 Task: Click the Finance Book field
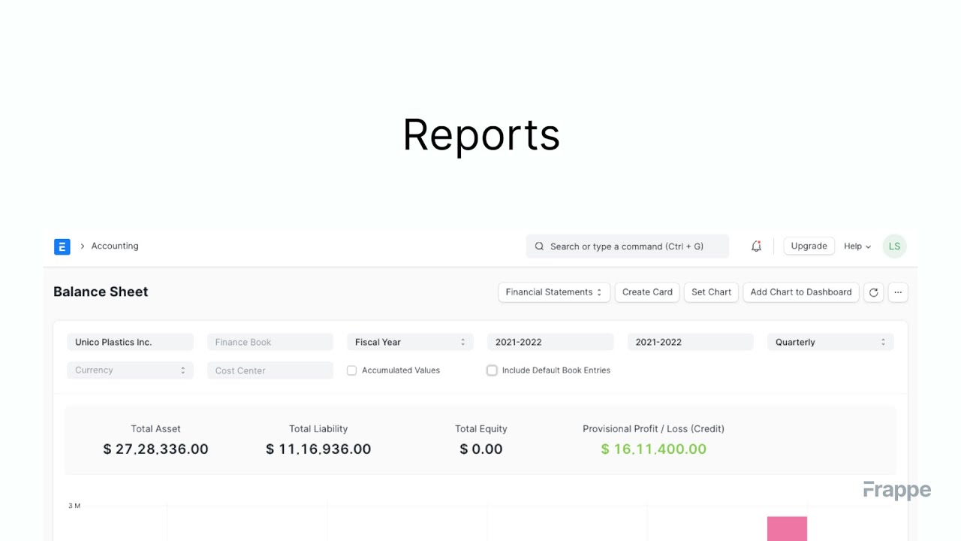tap(270, 342)
